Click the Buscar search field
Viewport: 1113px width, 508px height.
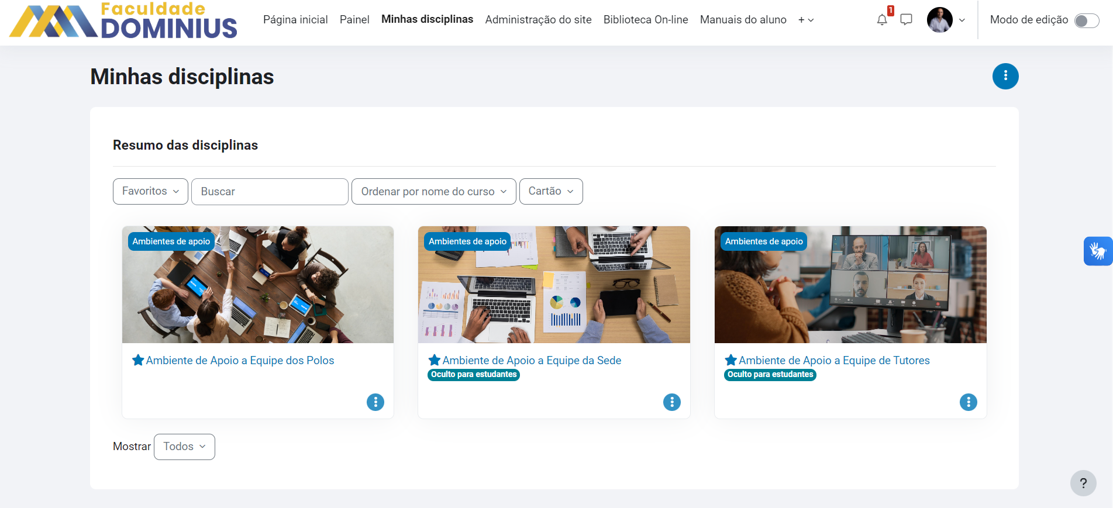pos(270,192)
